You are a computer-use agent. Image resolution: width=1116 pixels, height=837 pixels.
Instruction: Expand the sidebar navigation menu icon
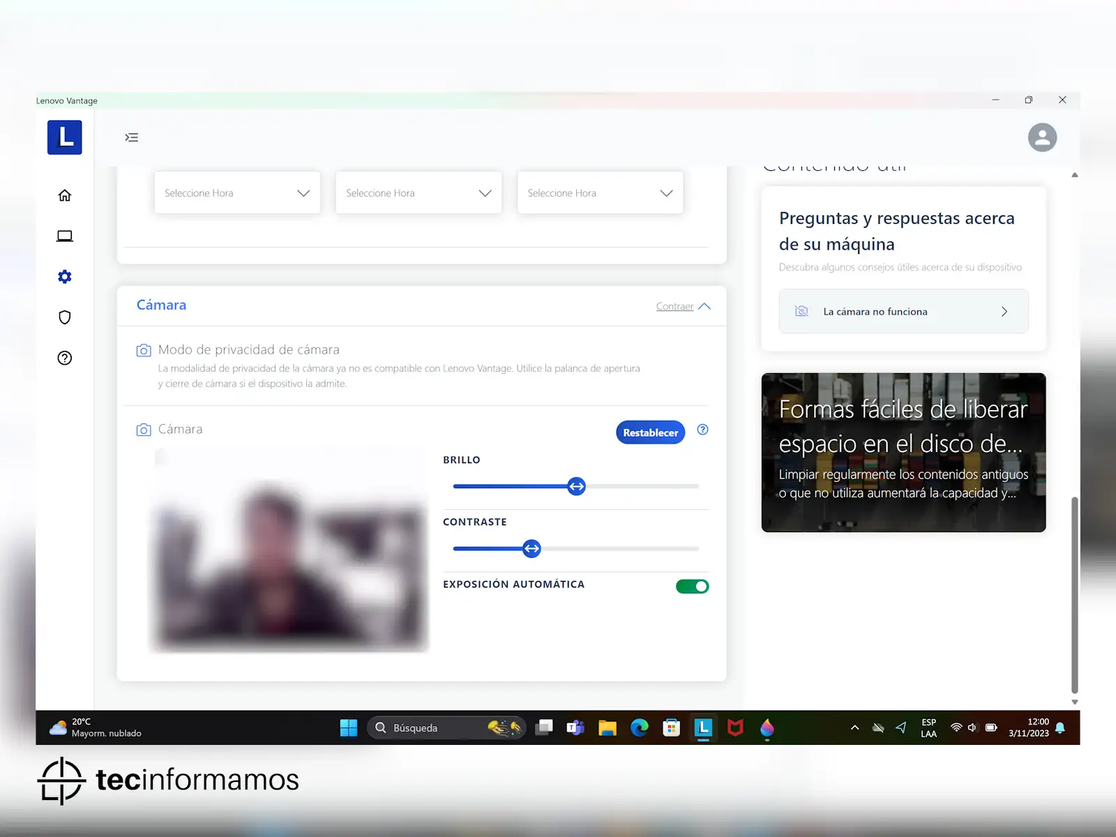pos(132,137)
